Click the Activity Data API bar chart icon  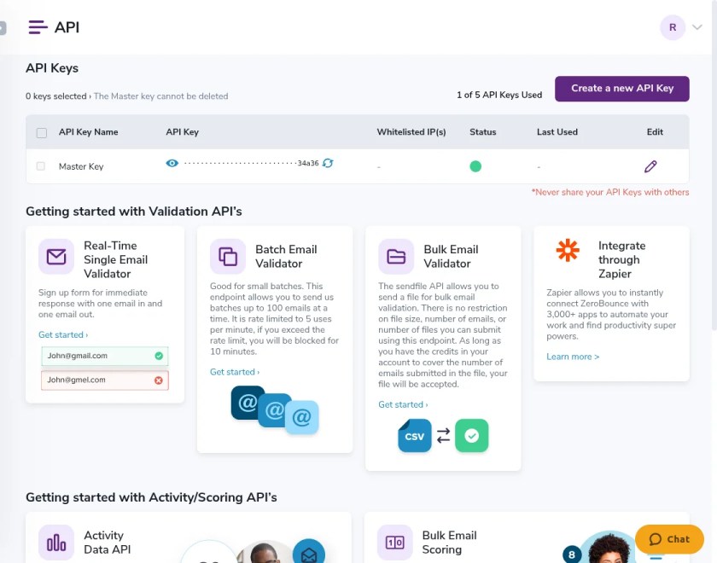click(x=56, y=543)
